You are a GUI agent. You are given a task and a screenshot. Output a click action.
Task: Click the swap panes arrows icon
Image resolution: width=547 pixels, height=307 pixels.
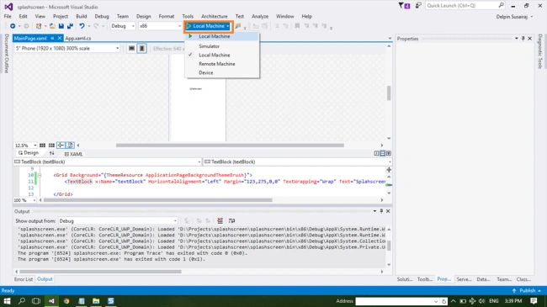pos(51,153)
